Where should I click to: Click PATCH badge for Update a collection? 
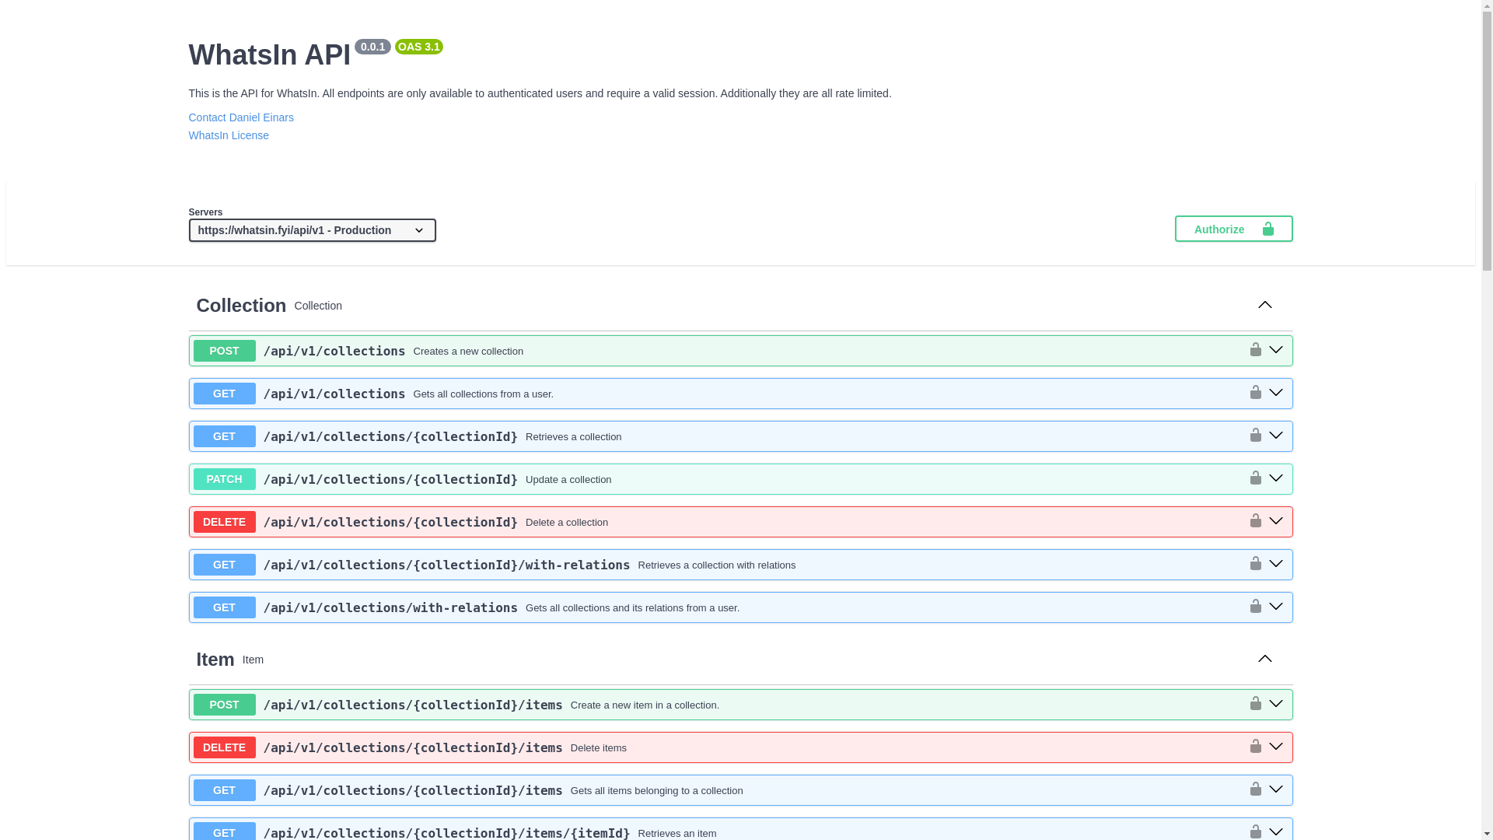click(x=224, y=479)
